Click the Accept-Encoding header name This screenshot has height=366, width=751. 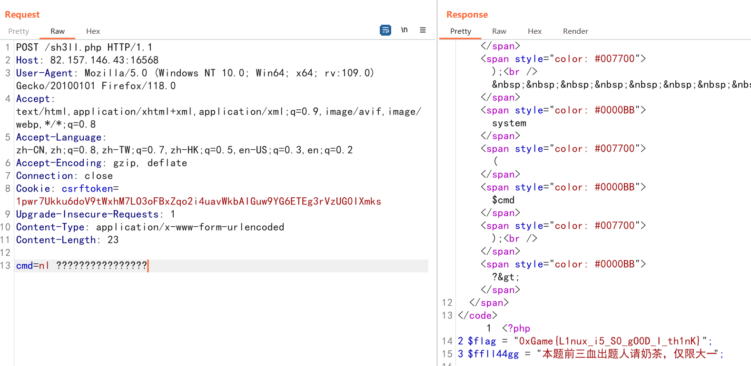pyautogui.click(x=59, y=163)
